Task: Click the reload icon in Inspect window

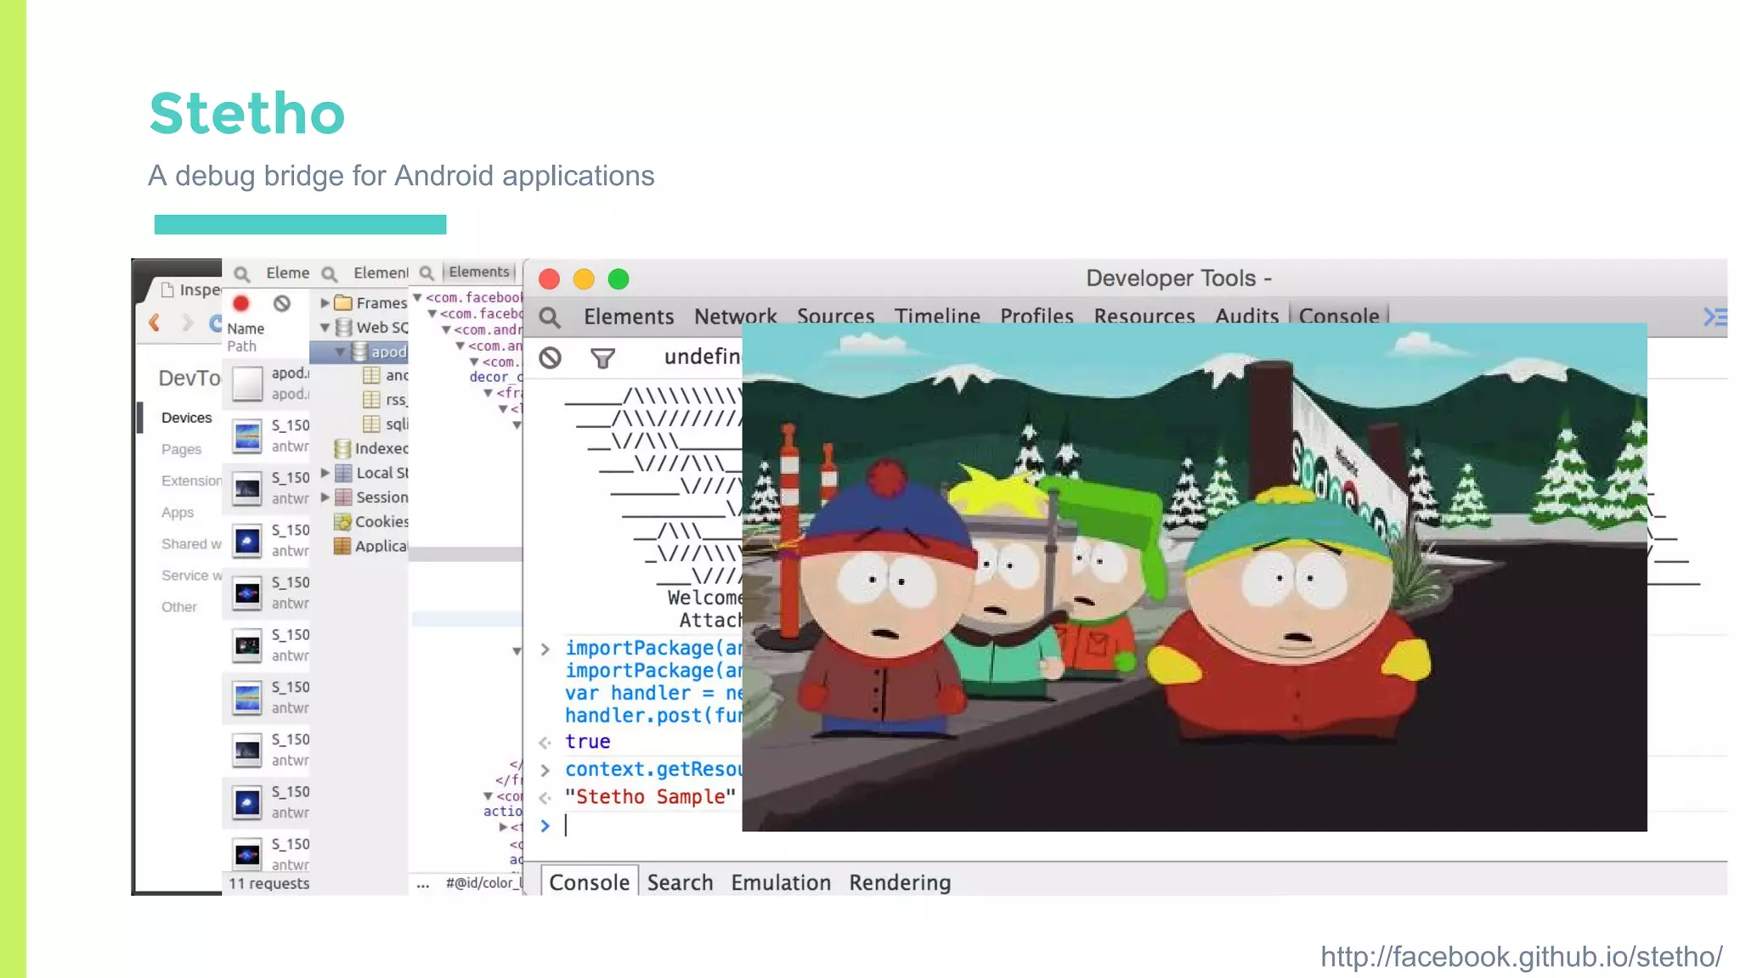Action: pyautogui.click(x=216, y=323)
